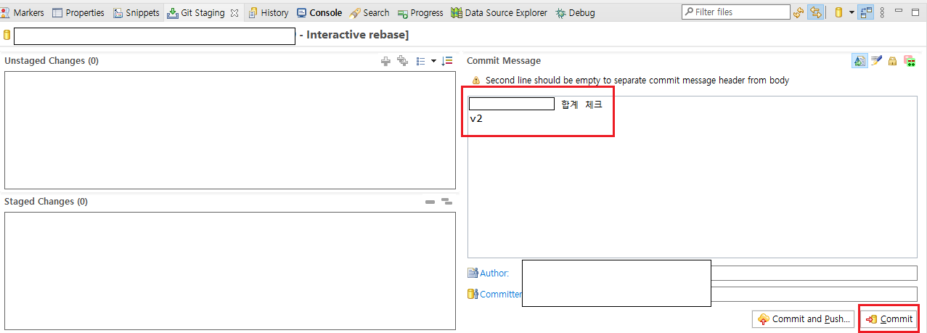Click the Commit button
The image size is (927, 333).
click(889, 319)
